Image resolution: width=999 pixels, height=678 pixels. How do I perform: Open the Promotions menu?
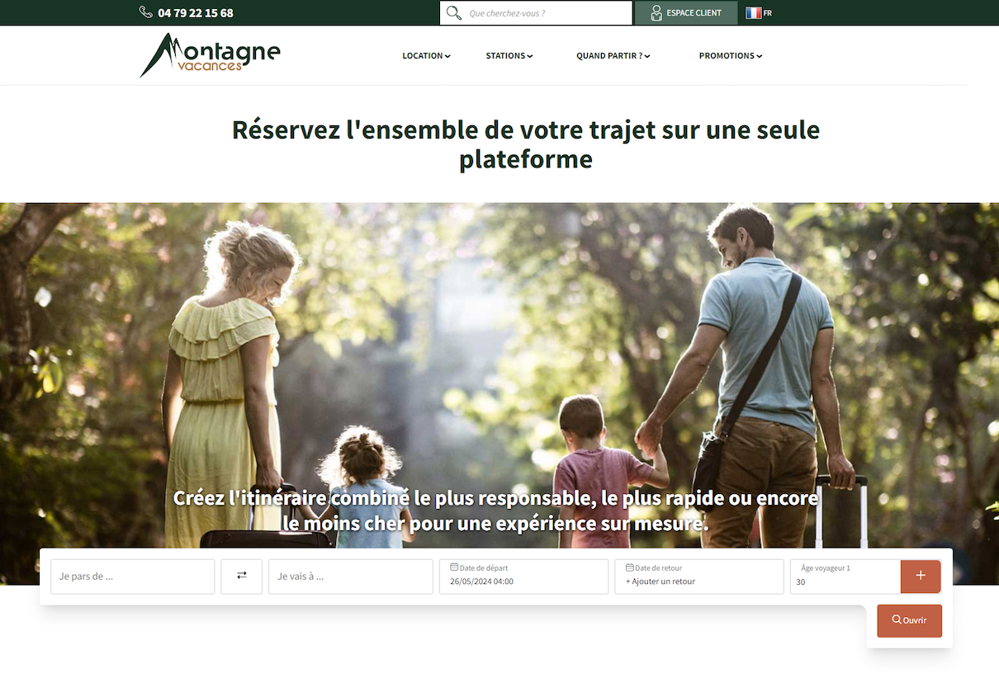[731, 56]
